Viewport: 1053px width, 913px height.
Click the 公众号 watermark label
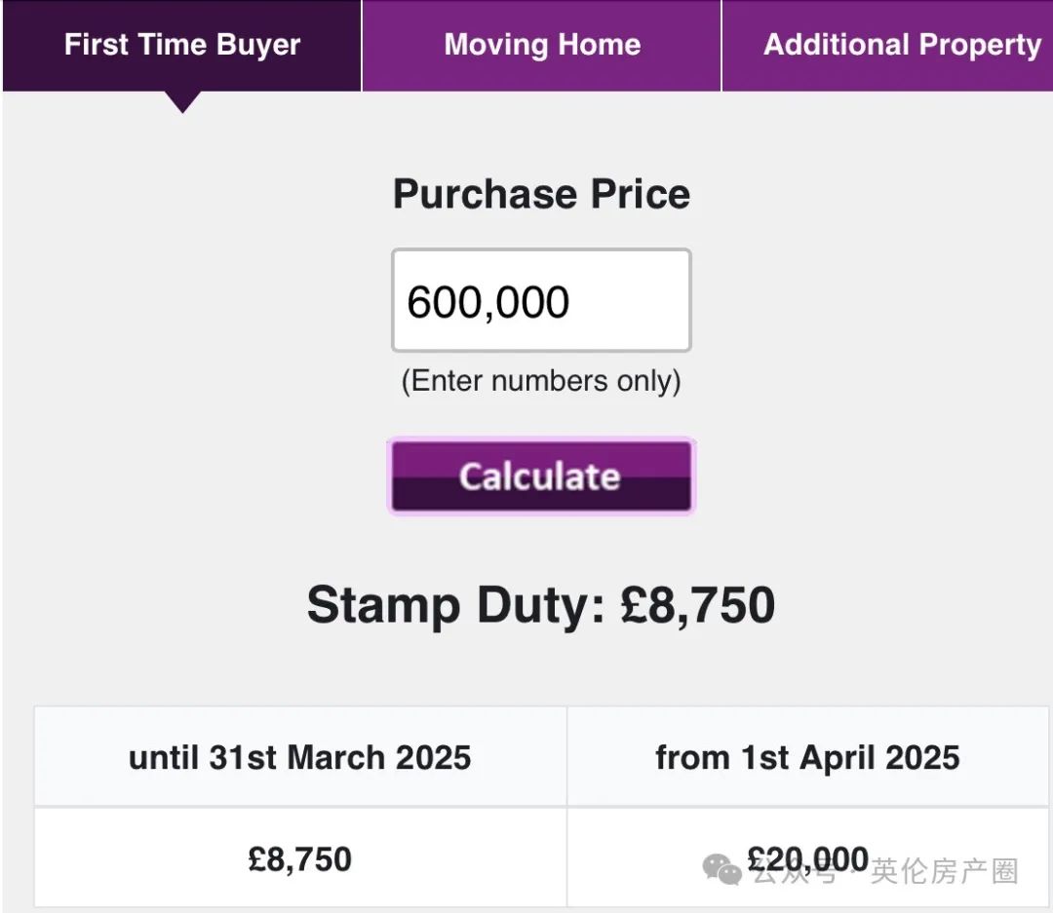tap(796, 873)
